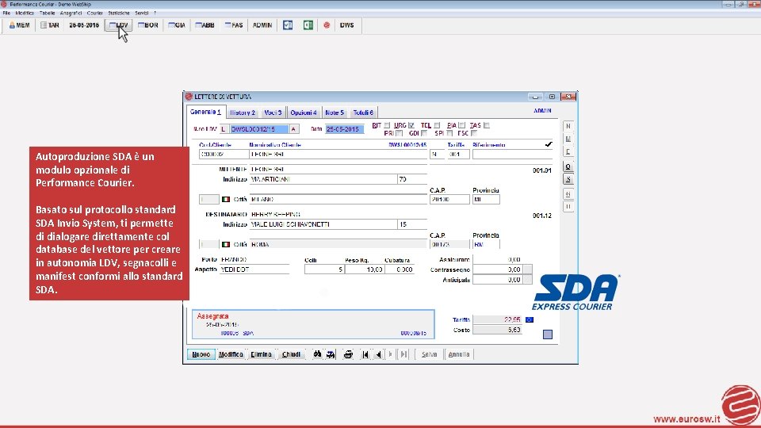Viewport: 761px width, 428px height.
Task: Select the Generale 1 tab
Action: pos(206,112)
